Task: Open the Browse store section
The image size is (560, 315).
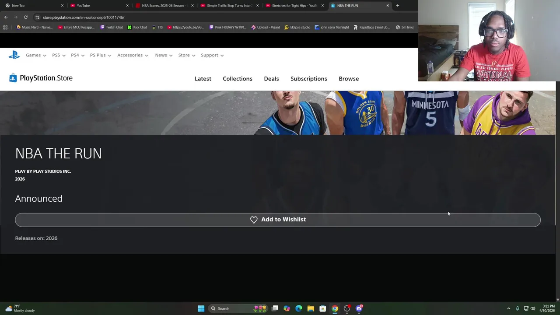Action: pos(349,79)
